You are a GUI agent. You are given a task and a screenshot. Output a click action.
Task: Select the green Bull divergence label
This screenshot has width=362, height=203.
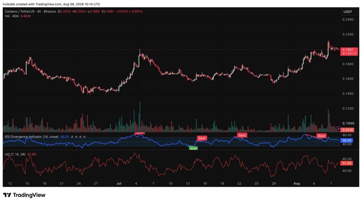193,148
